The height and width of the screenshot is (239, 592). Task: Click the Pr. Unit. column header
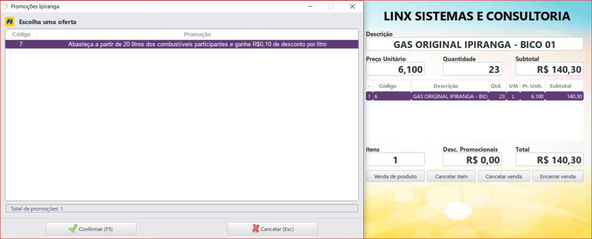coord(532,86)
